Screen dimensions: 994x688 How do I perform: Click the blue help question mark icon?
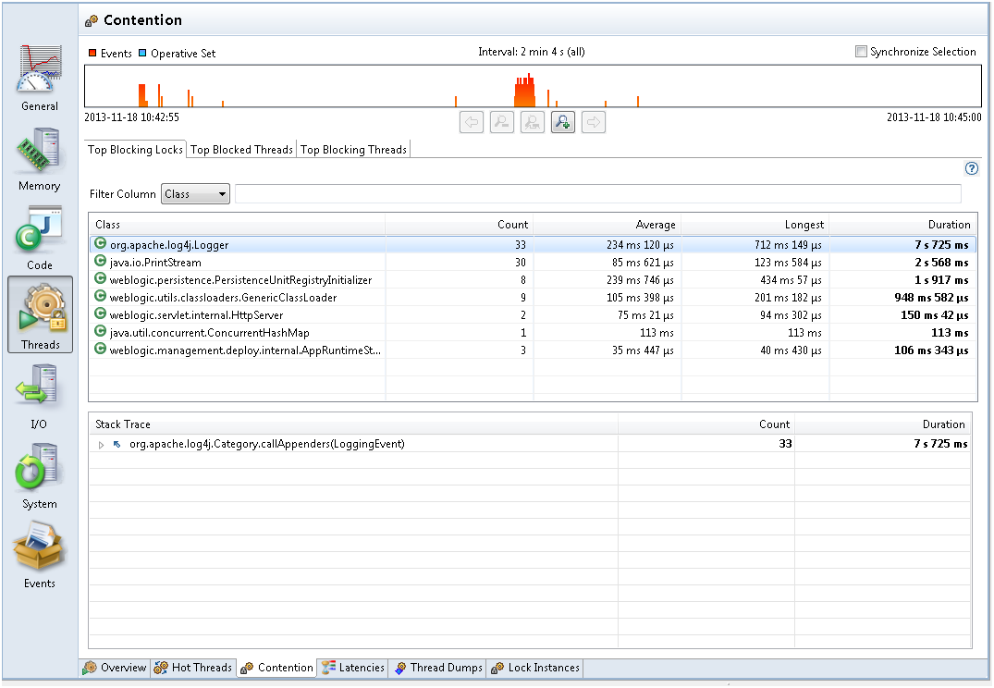coord(971,168)
